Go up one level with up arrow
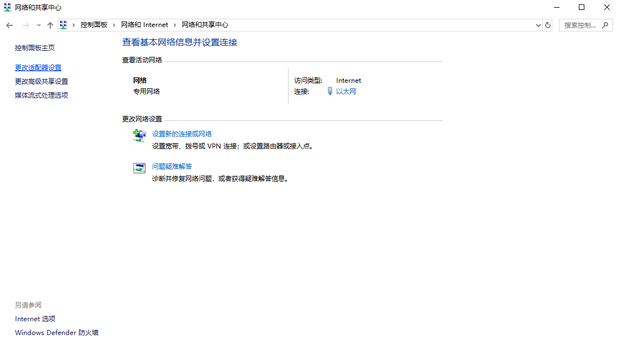This screenshot has height=340, width=617. tap(50, 25)
